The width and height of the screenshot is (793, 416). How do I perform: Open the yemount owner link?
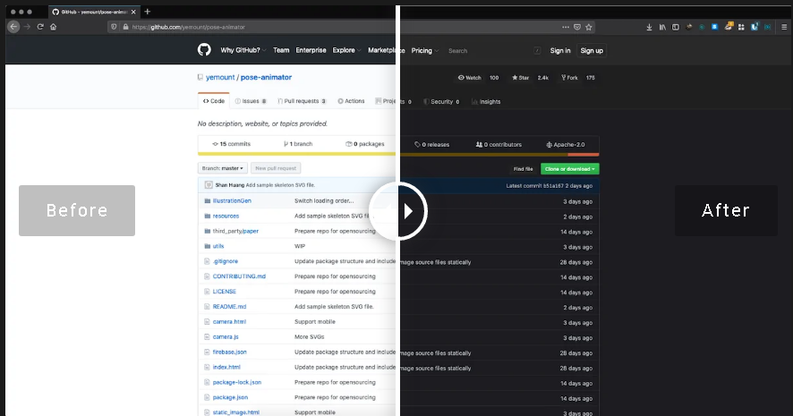pyautogui.click(x=220, y=77)
